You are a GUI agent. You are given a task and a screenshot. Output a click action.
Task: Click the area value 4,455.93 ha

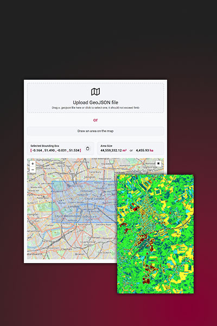coord(145,150)
